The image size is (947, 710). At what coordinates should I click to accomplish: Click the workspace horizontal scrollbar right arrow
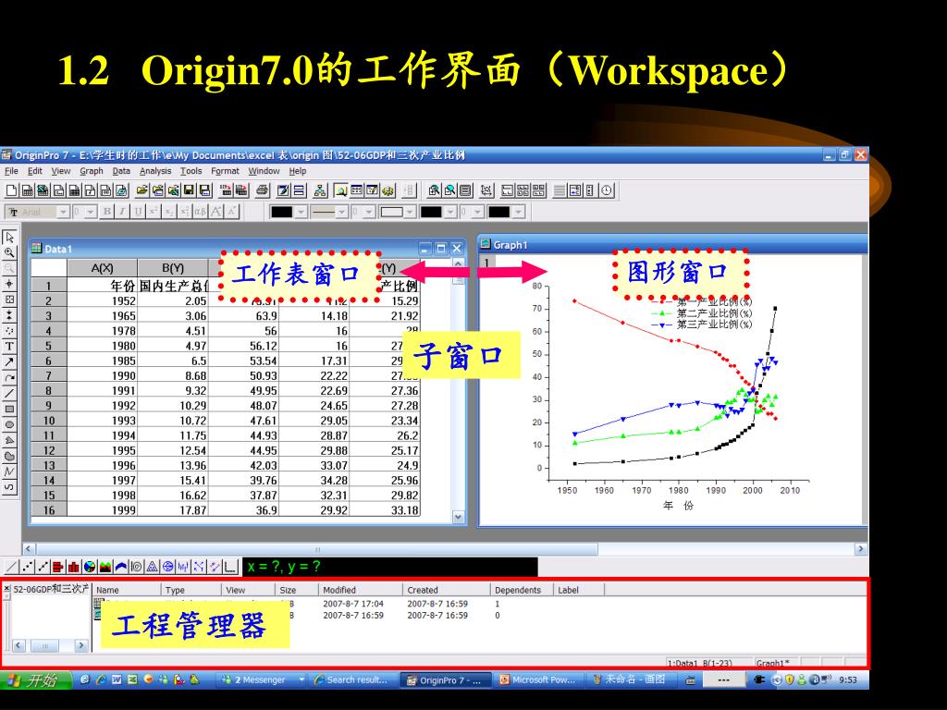[x=861, y=549]
